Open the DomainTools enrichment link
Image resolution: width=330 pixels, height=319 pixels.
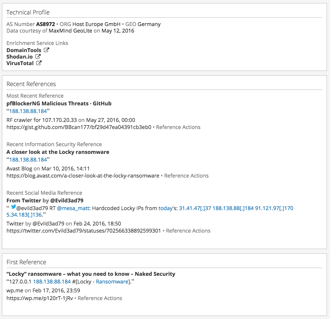point(24,50)
